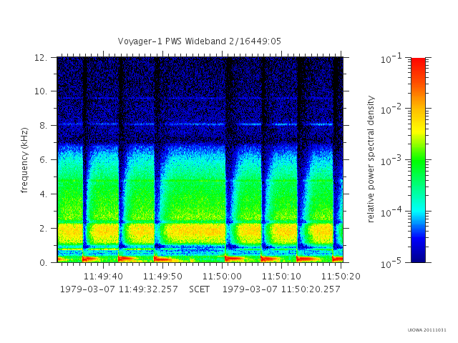The image size is (458, 343).
Task: Click the 11:50:10 time tick label
Action: 281,276
